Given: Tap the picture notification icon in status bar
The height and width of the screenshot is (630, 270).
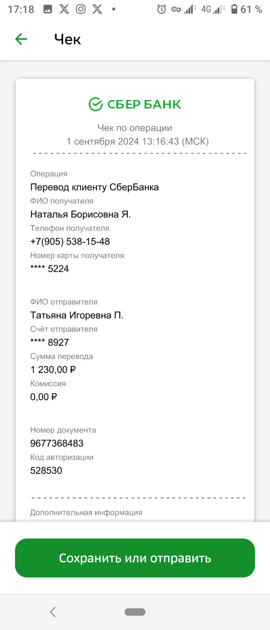Looking at the screenshot, I should (48, 9).
